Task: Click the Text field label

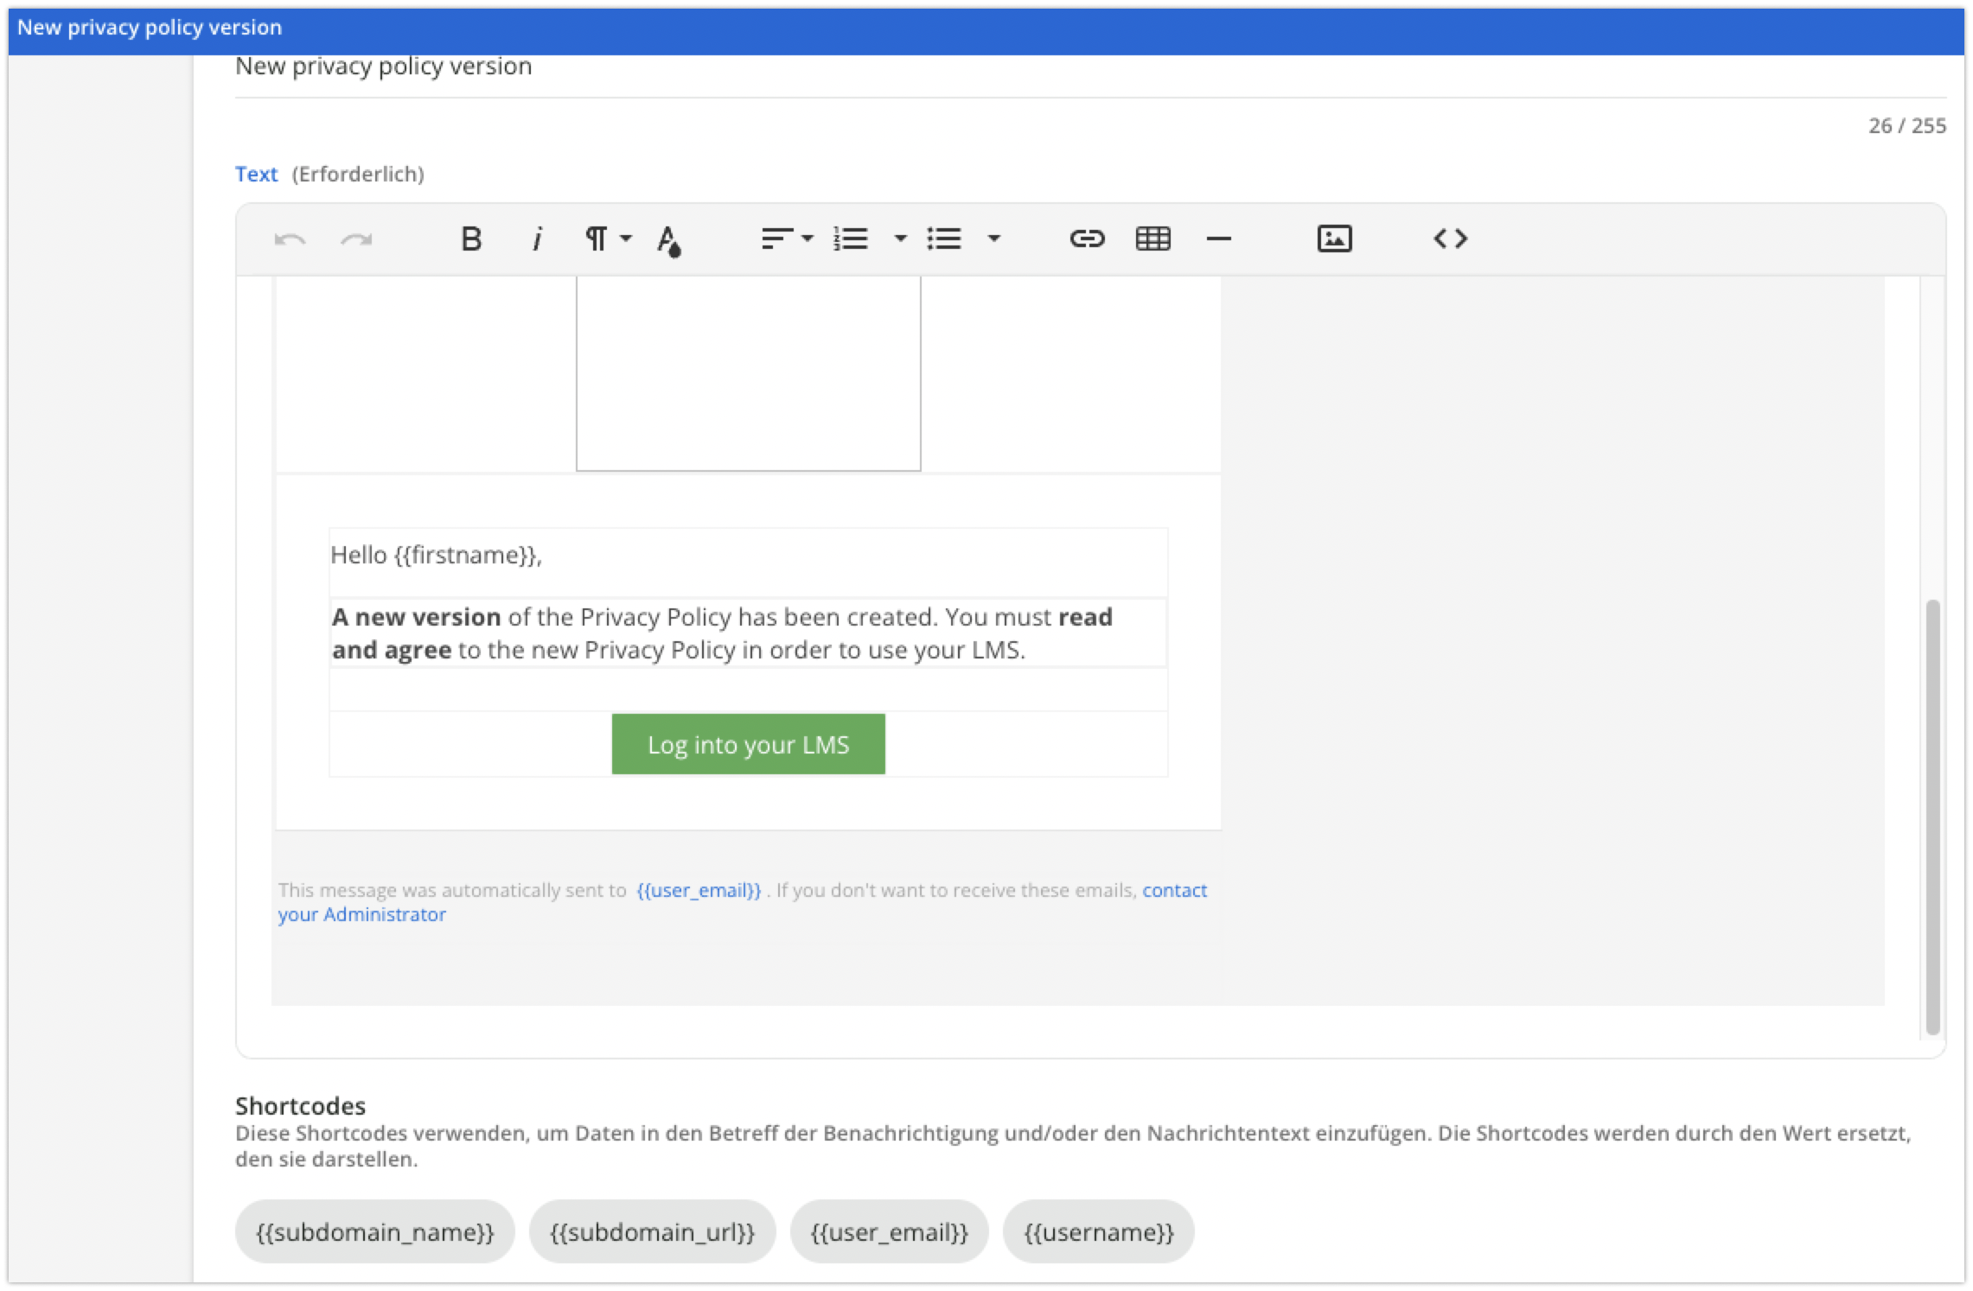Action: click(256, 174)
